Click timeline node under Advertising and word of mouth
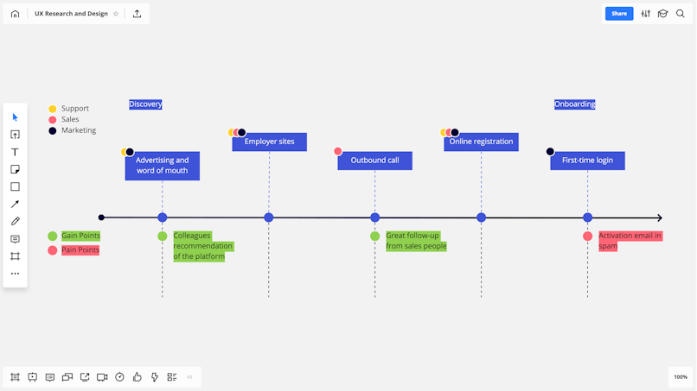This screenshot has width=697, height=391. [x=163, y=218]
